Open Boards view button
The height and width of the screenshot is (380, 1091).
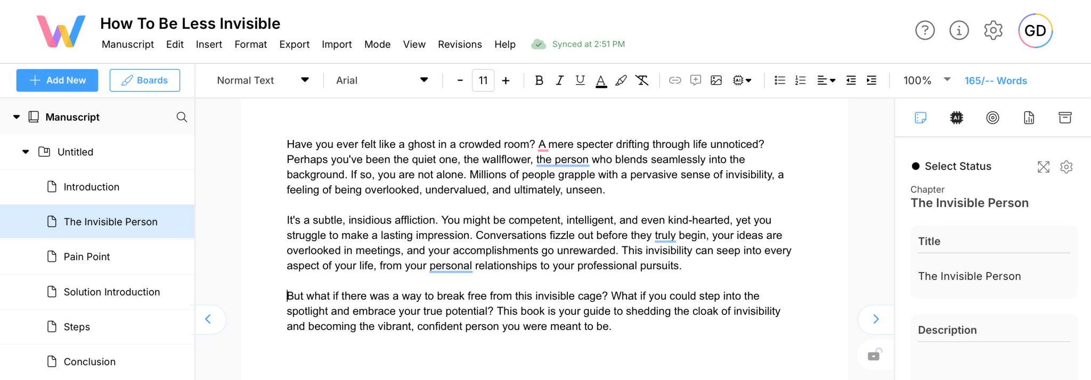[145, 80]
